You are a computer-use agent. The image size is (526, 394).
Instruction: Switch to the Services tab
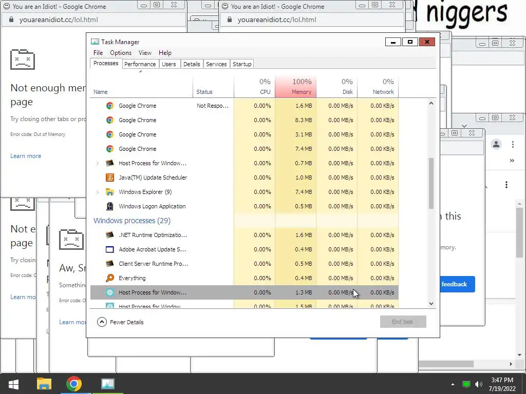coord(216,64)
